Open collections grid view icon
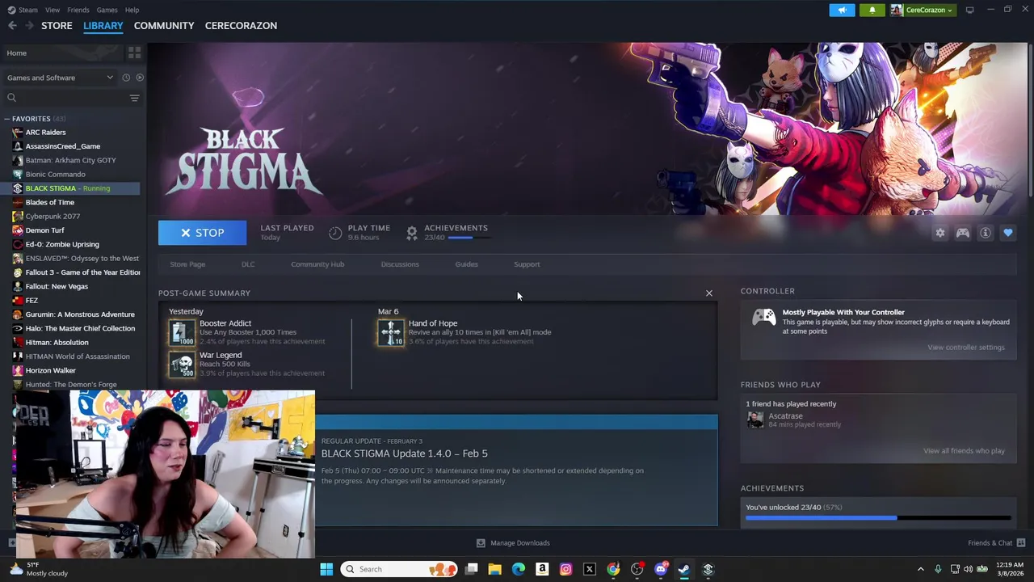 [134, 53]
